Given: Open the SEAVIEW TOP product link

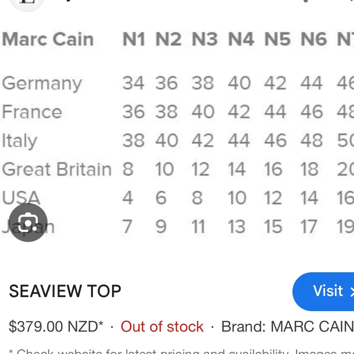Looking at the screenshot, I should 65,291.
